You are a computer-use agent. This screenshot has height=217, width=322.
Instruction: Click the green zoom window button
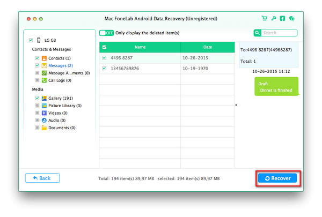click(41, 19)
